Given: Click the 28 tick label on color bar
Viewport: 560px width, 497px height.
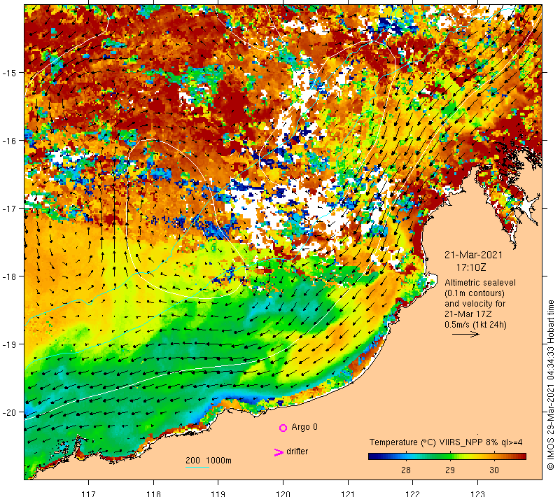Looking at the screenshot, I should (406, 470).
